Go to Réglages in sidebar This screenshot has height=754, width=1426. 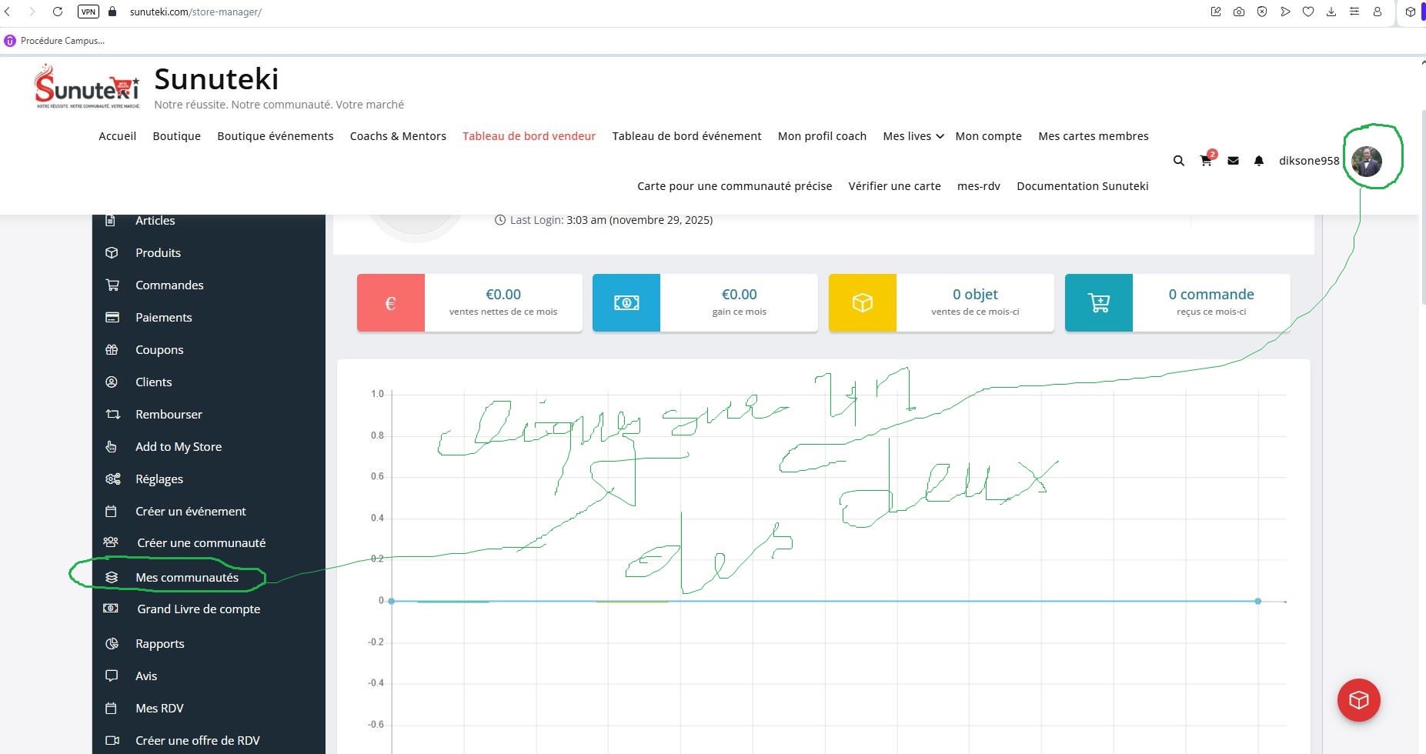click(x=159, y=479)
